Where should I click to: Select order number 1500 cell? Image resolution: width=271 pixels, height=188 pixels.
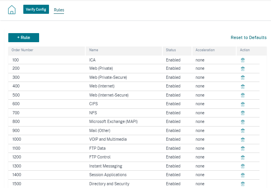pyautogui.click(x=17, y=184)
